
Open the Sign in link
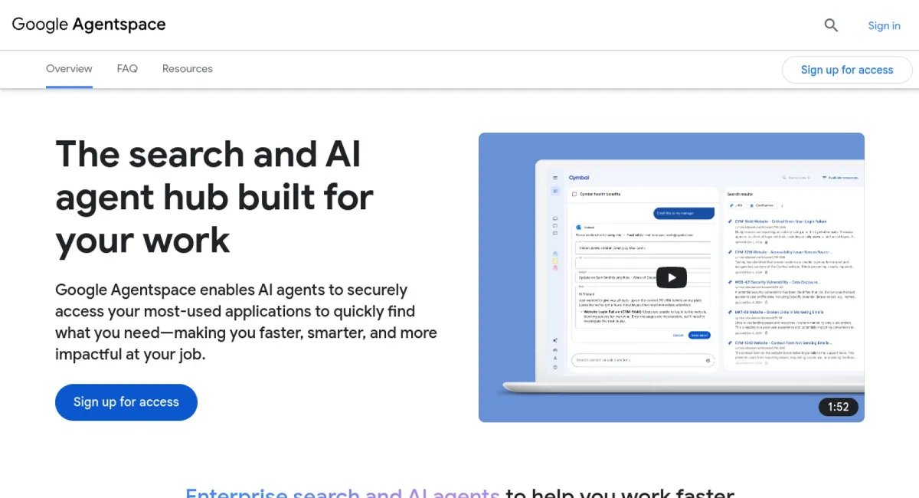coord(884,25)
